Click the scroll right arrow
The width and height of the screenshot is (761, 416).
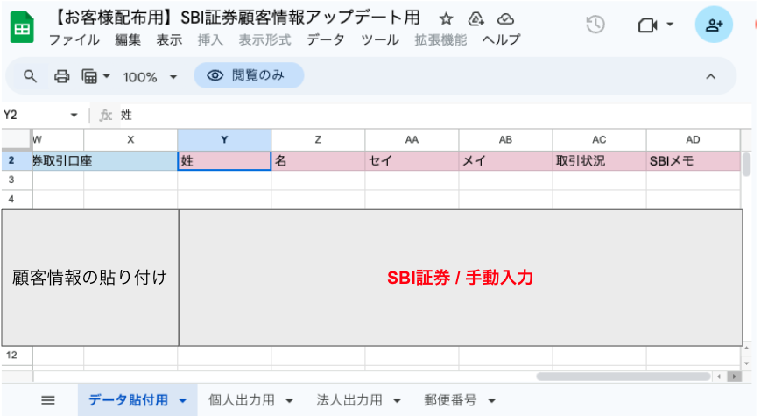(735, 377)
